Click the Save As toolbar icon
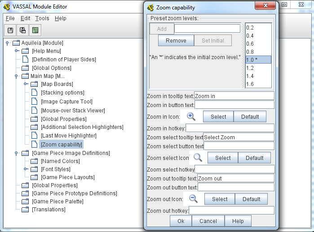Image resolution: width=314 pixels, height=232 pixels. pyautogui.click(x=22, y=30)
